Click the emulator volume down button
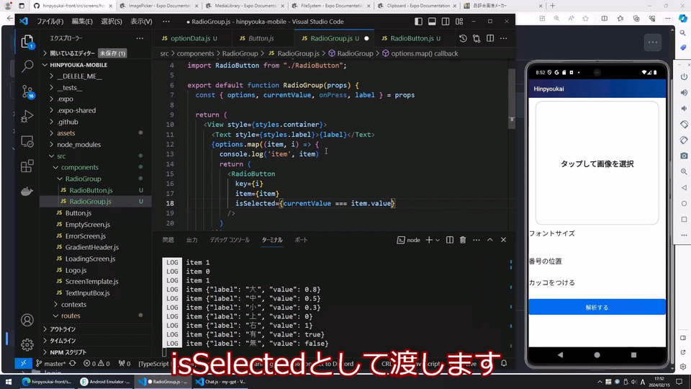This screenshot has height=389, width=691. pyautogui.click(x=684, y=109)
